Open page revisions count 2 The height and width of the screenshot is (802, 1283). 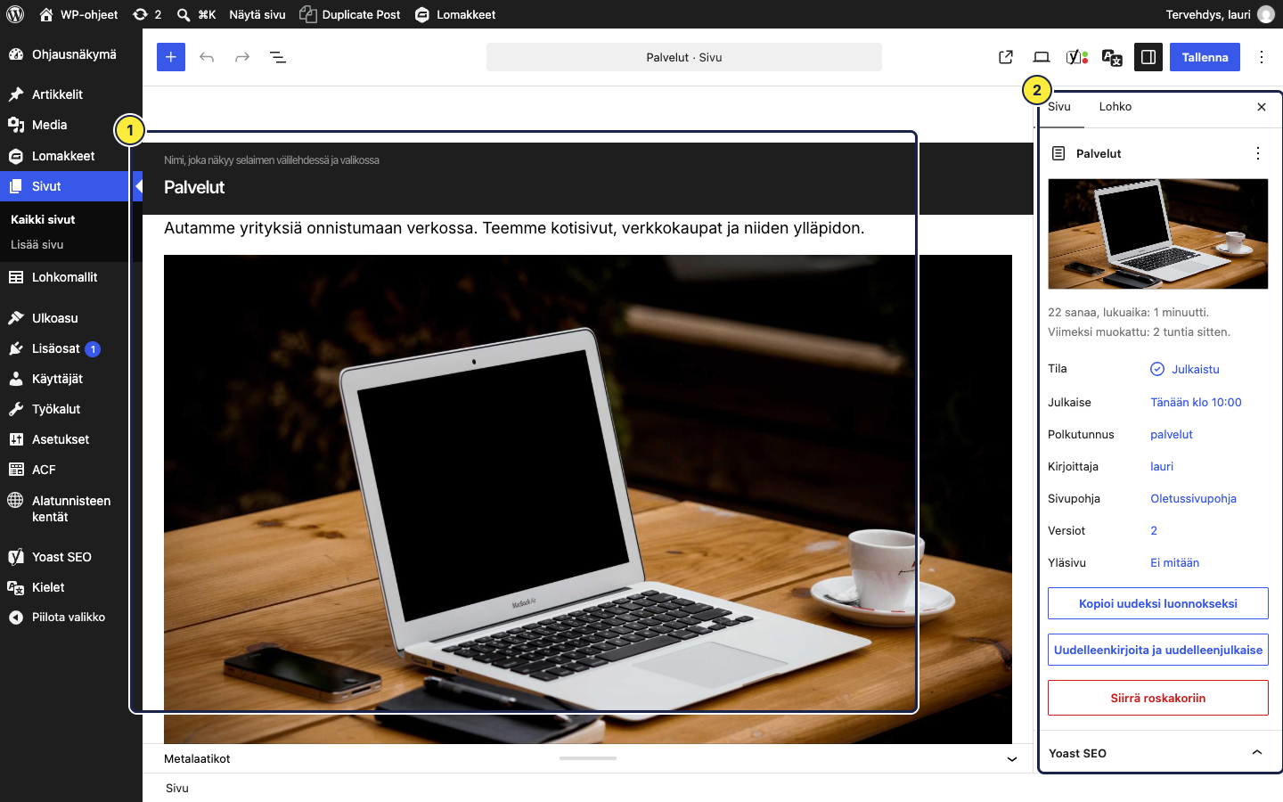point(1154,530)
